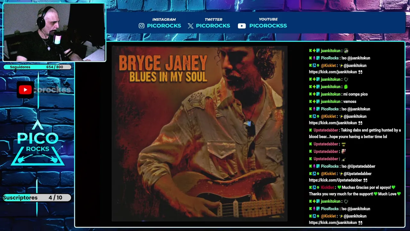The image size is (410, 231).
Task: Click 'juankitokun' name beside 'mi compa pico'
Action: 331,94
